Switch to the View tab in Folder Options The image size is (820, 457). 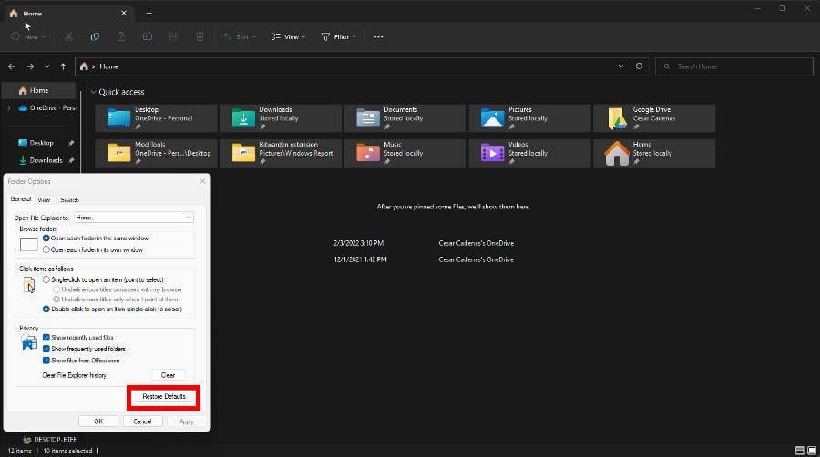coord(44,200)
